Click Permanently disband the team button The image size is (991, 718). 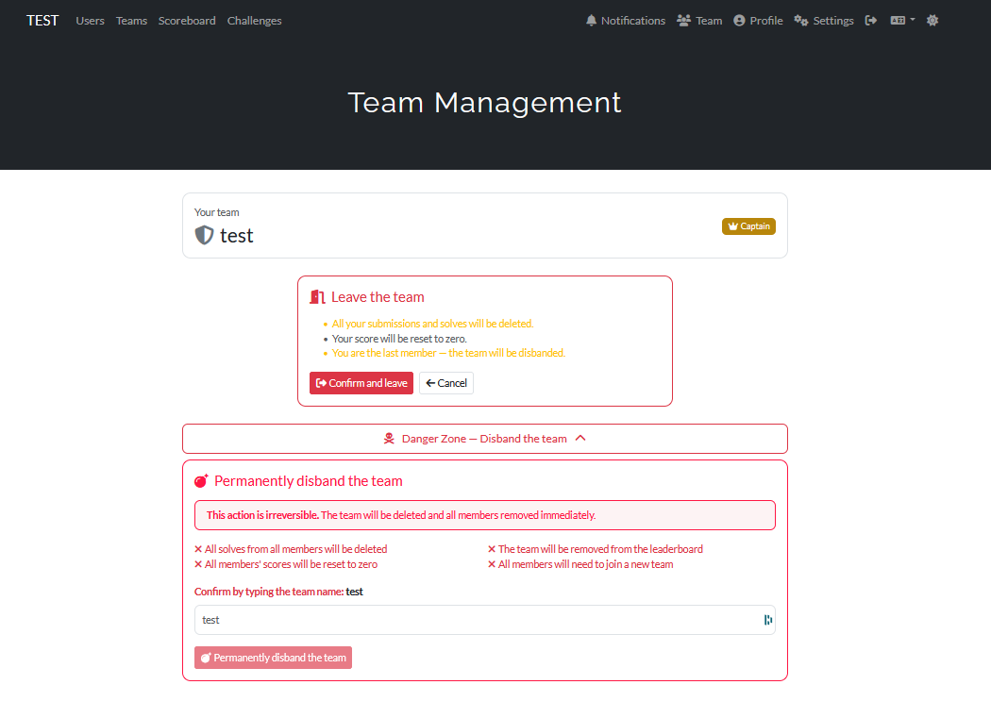coord(273,658)
